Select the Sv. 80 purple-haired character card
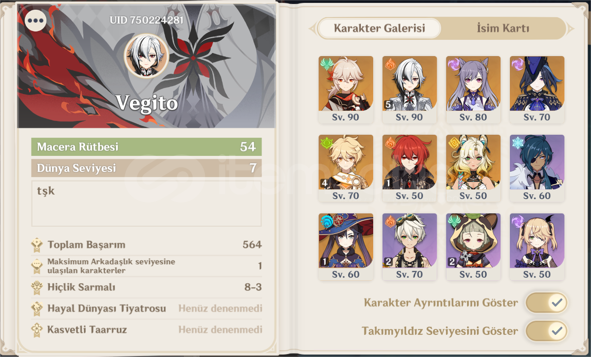This screenshot has height=357, width=591. click(x=473, y=89)
